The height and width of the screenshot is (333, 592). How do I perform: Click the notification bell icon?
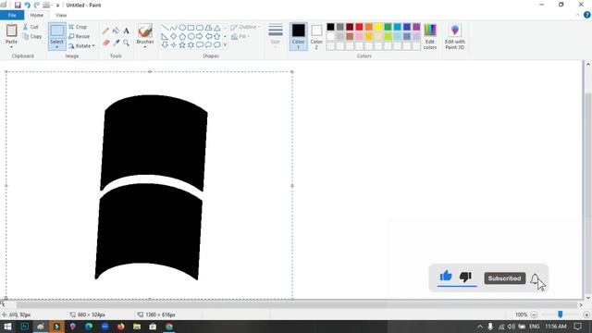535,279
